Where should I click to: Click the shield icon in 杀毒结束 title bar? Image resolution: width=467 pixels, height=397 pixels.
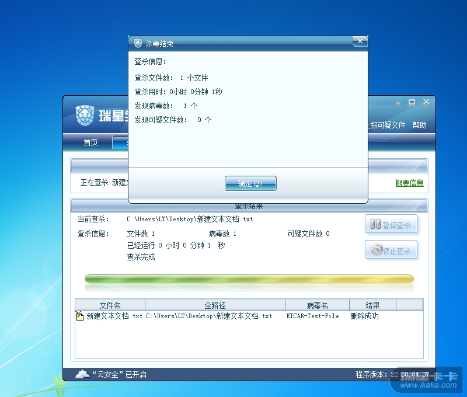click(138, 43)
